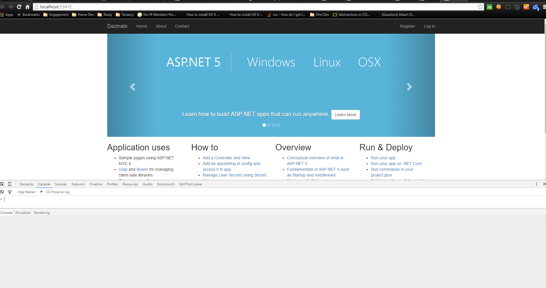Viewport: 546px width, 288px height.
Task: Select the second carousel indicator dot
Action: 269,125
